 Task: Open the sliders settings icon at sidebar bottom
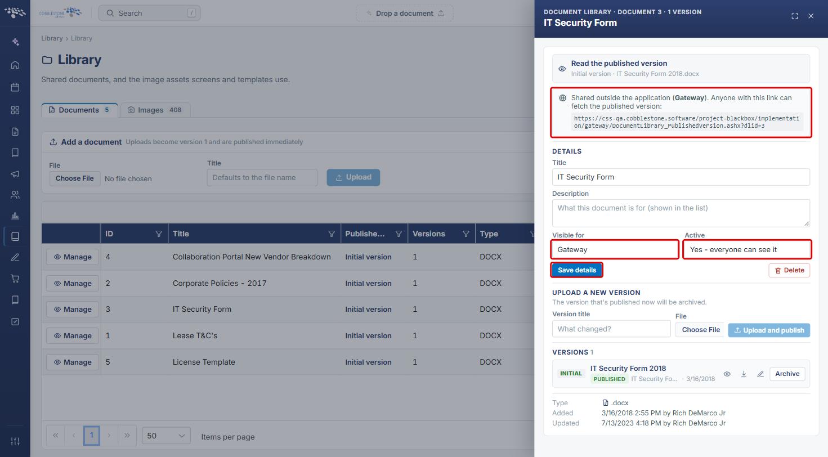pos(15,441)
